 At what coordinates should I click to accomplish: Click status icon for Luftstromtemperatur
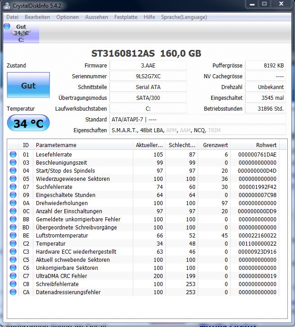point(13,235)
